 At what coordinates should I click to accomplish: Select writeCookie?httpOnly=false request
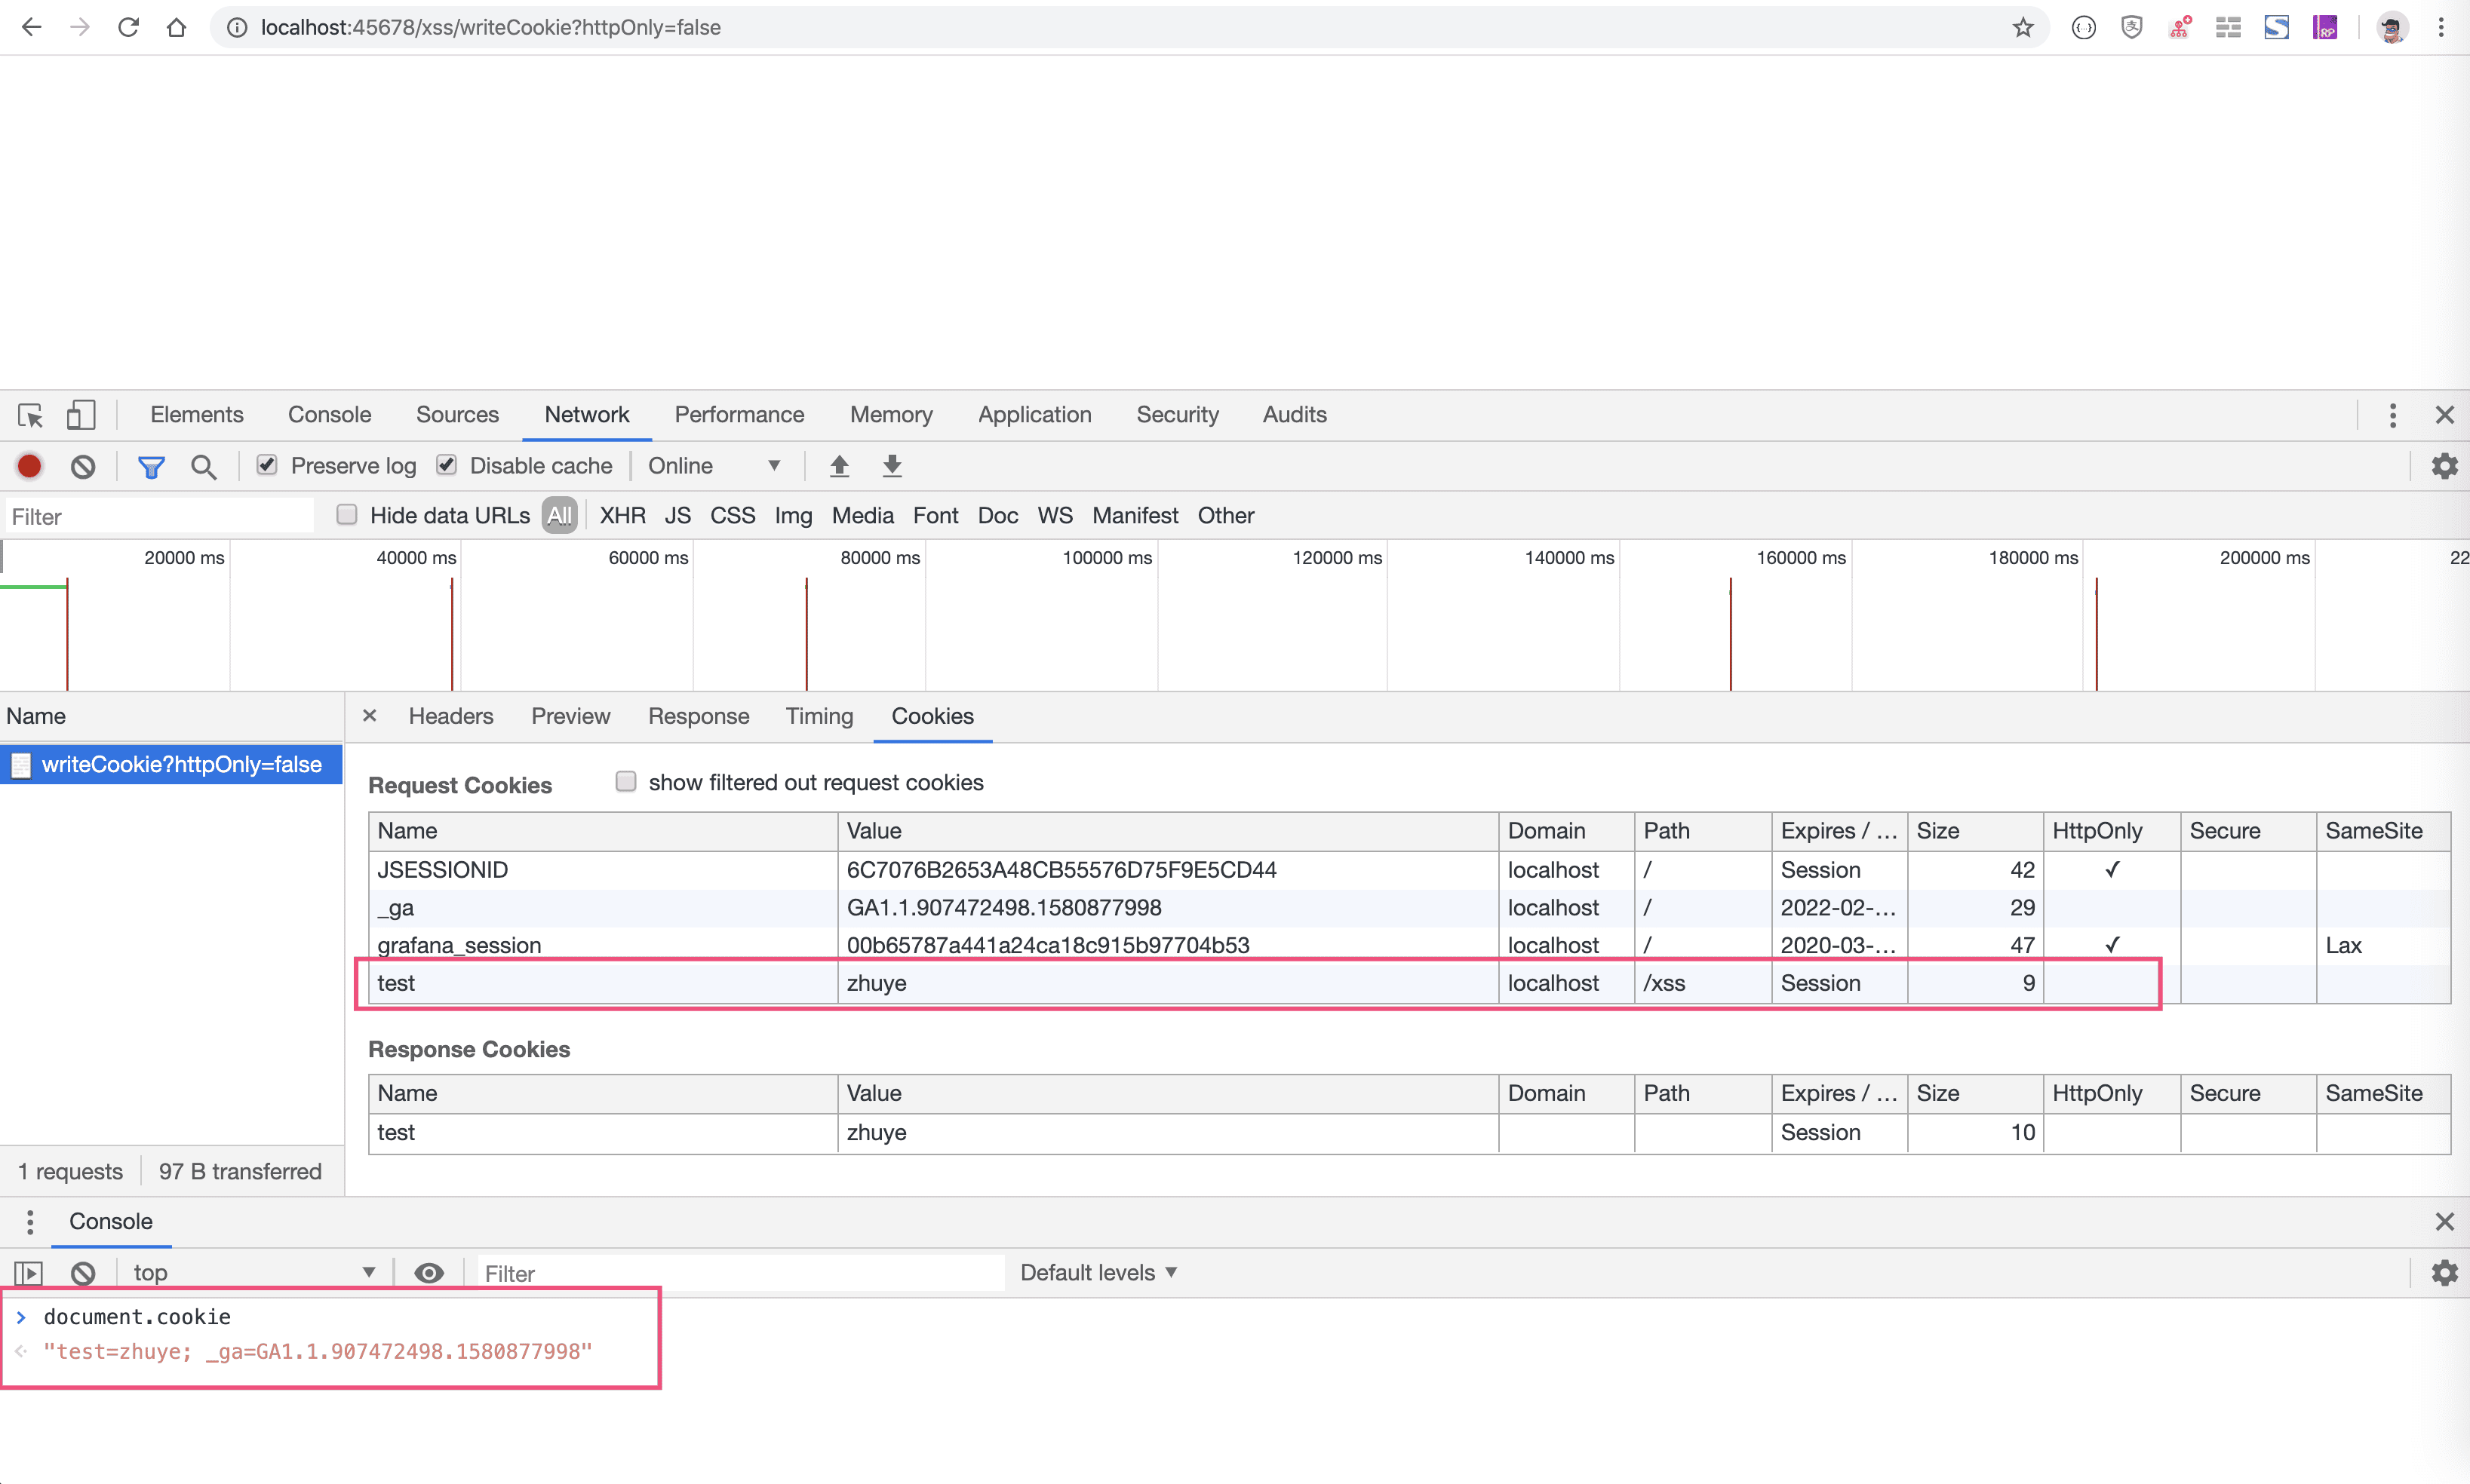click(x=180, y=764)
